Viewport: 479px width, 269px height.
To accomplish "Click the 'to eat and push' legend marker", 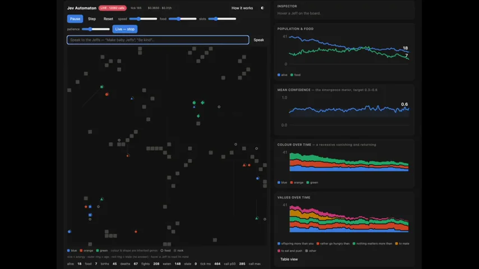I will pos(279,251).
